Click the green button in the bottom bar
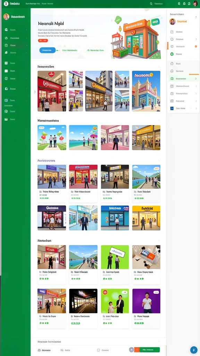The image size is (200, 356). pos(149,350)
